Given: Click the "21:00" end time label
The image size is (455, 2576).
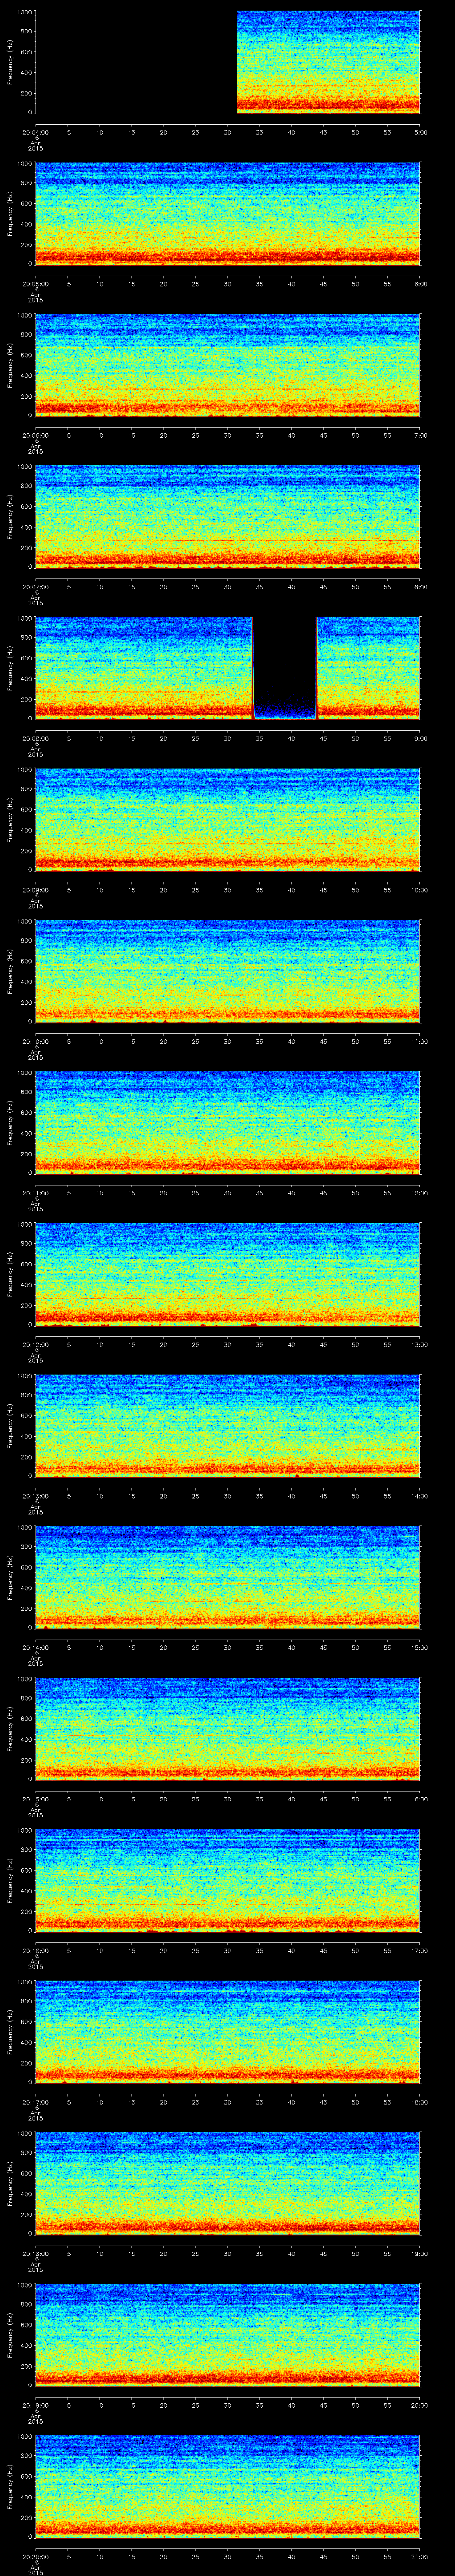Looking at the screenshot, I should (x=420, y=2556).
